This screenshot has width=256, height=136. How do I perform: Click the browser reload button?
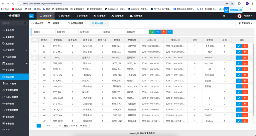(x=13, y=3)
